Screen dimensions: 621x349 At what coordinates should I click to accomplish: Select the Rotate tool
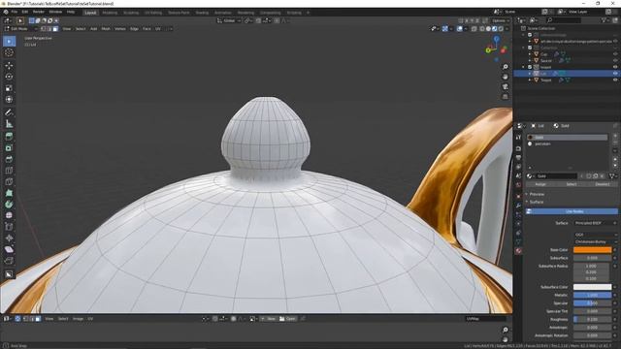coord(9,77)
